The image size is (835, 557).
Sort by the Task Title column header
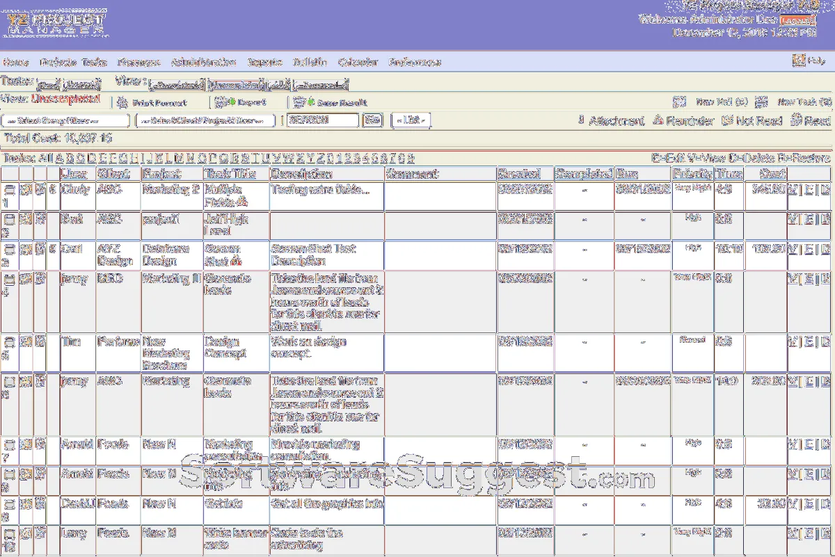(x=230, y=174)
